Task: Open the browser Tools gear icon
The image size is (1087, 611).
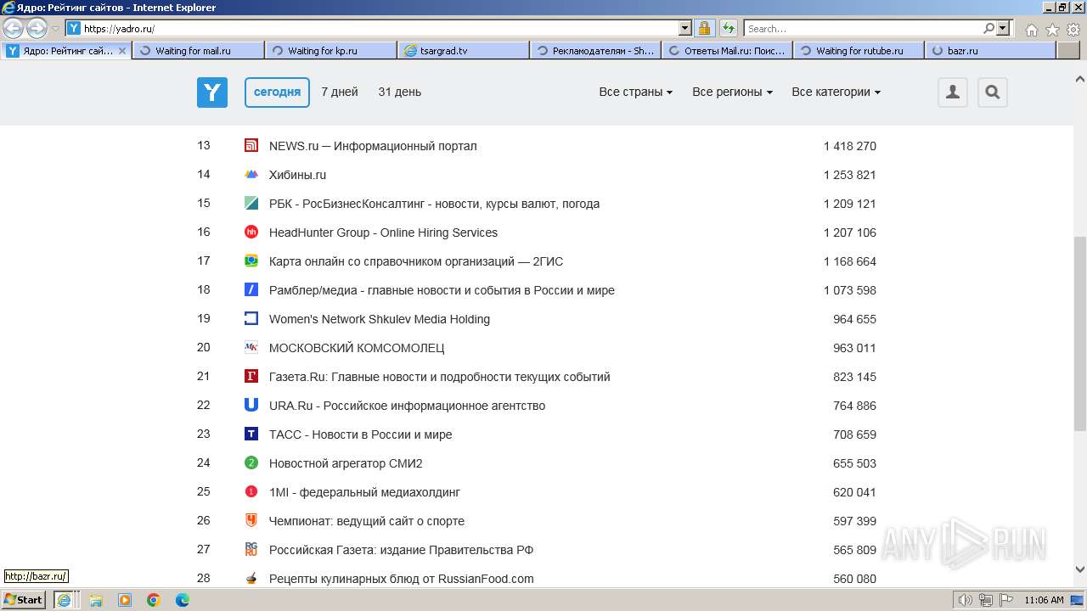Action: [x=1073, y=30]
